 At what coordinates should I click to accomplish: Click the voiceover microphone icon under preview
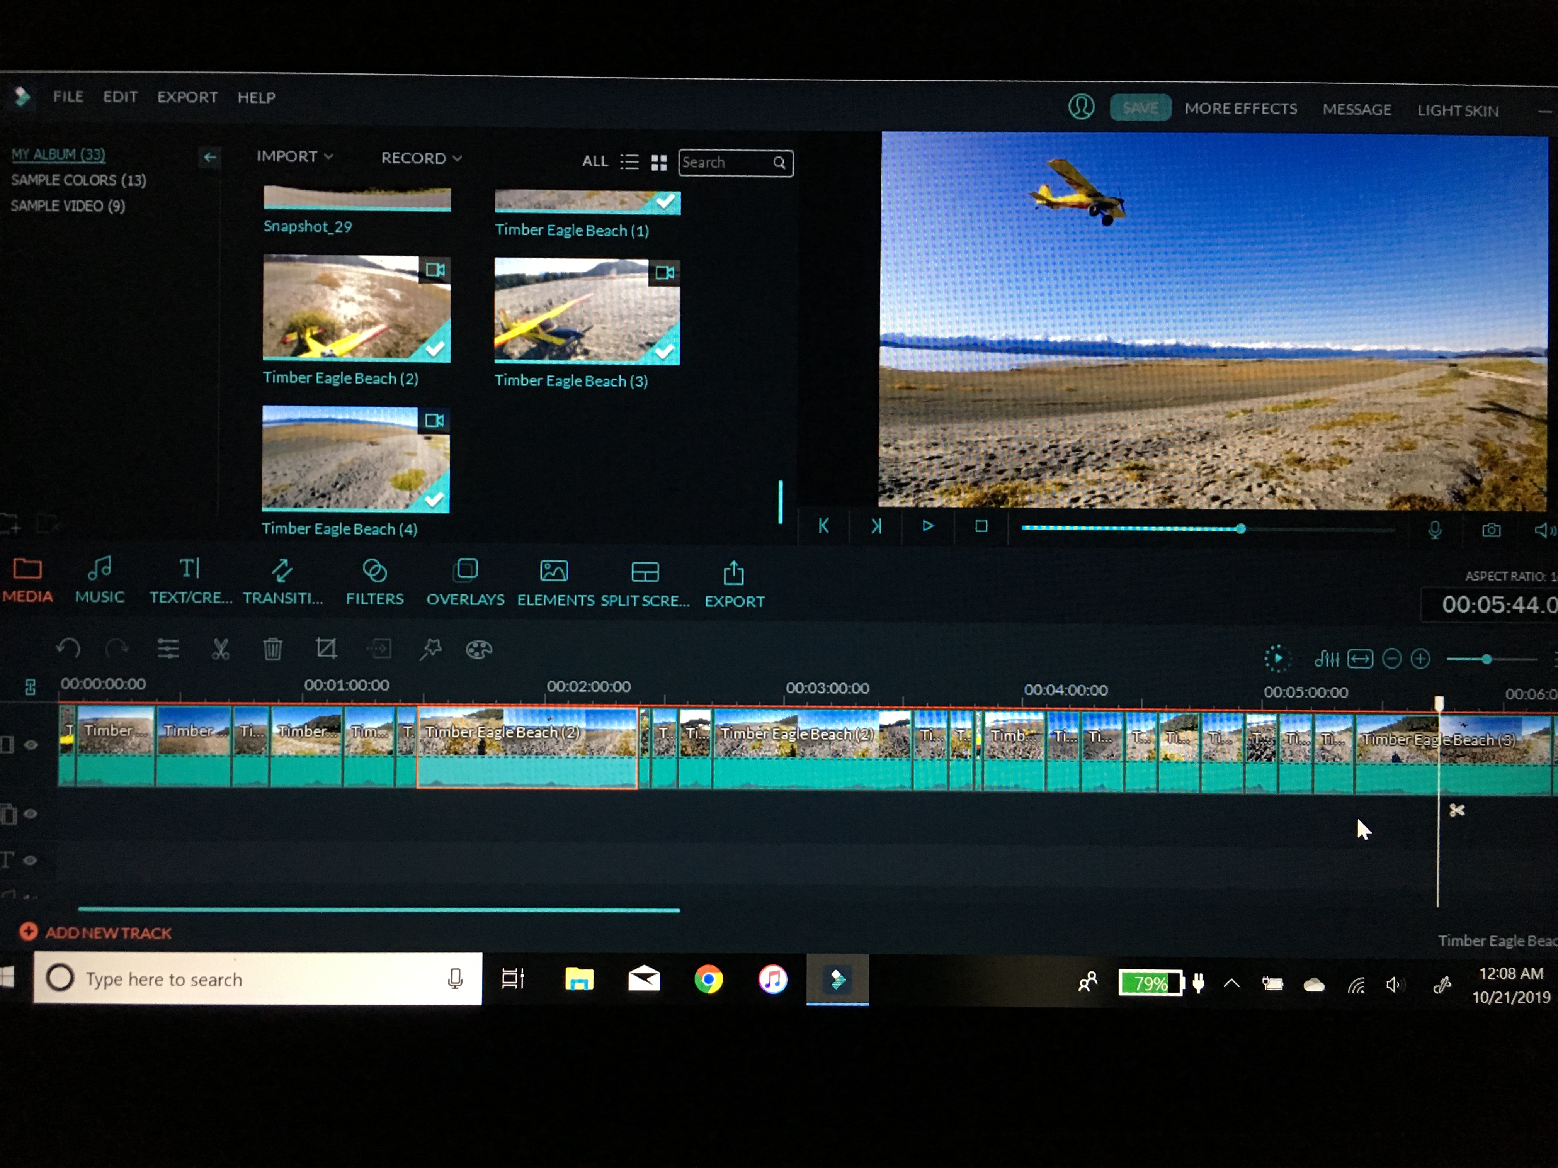point(1435,530)
